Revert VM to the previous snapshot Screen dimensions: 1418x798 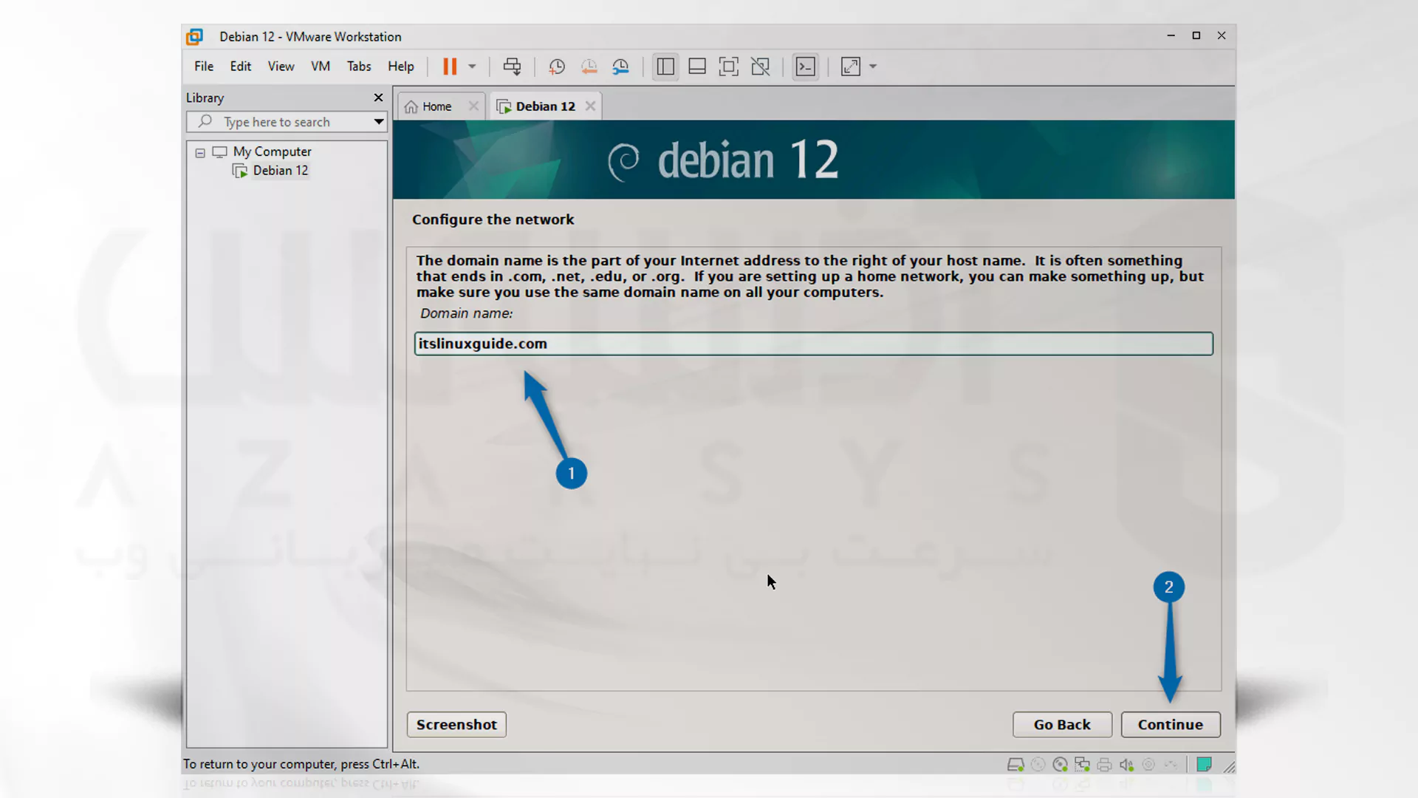pos(589,66)
